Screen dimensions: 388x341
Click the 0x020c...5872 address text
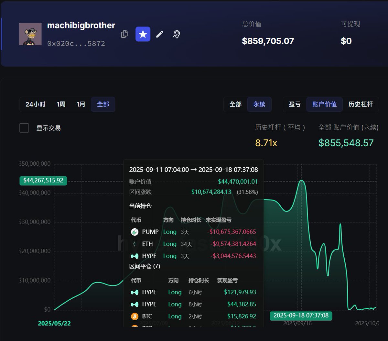click(x=76, y=43)
